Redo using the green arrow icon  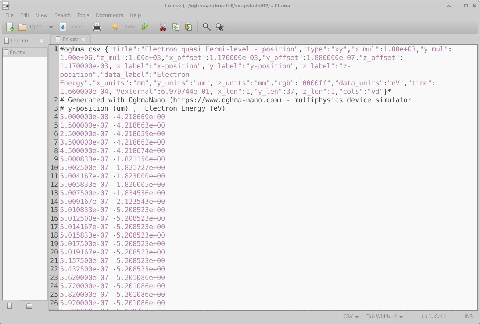coord(145,27)
